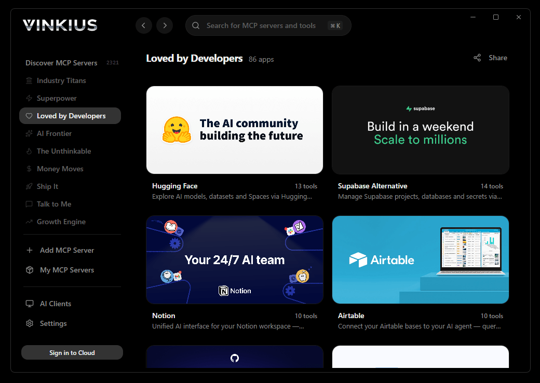This screenshot has height=383, width=540.
Task: Maximize the Vinkius window
Action: pyautogui.click(x=496, y=17)
